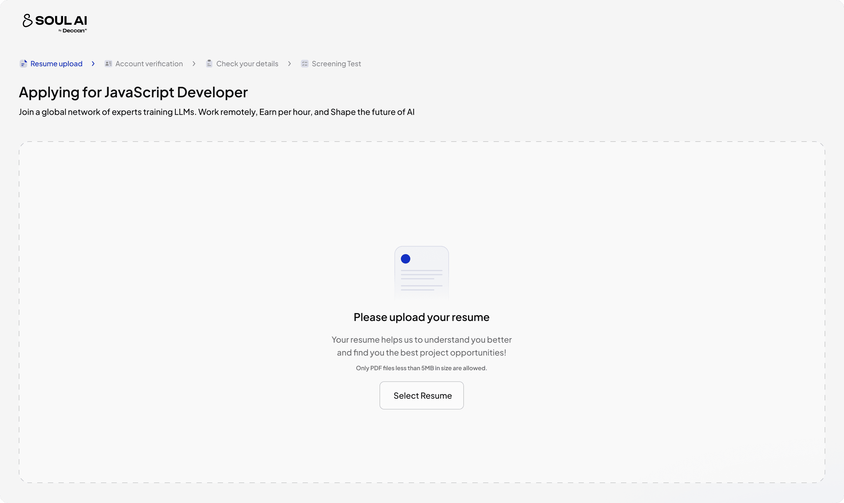Jump to Screening Test step
This screenshot has height=503, width=844.
[336, 64]
